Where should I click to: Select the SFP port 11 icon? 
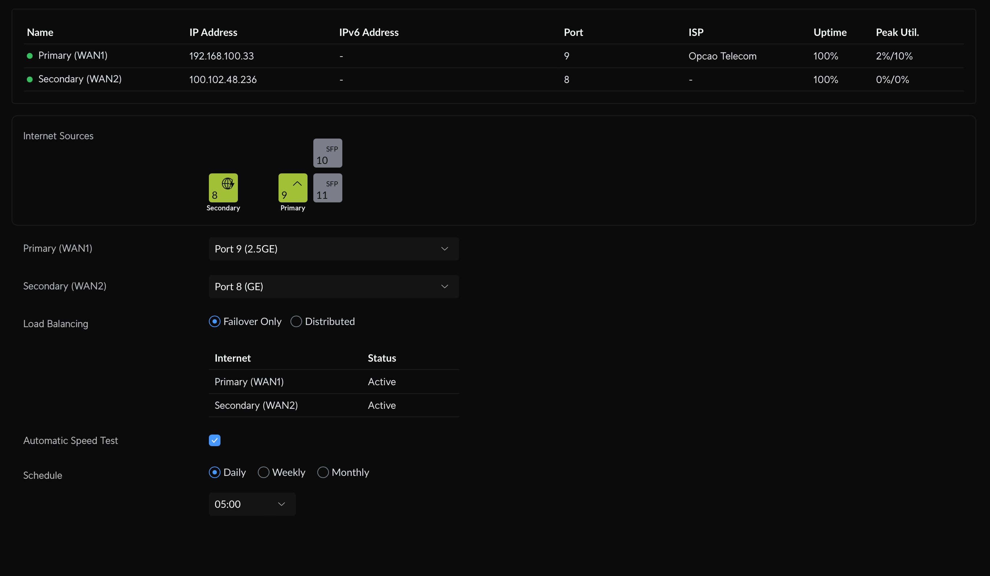[x=327, y=188]
